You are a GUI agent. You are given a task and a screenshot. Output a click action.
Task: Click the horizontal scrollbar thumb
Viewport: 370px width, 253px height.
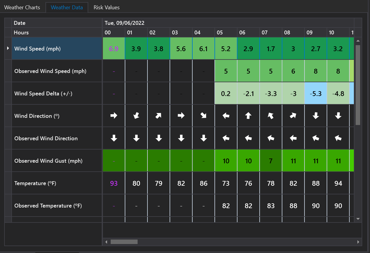tap(124, 242)
